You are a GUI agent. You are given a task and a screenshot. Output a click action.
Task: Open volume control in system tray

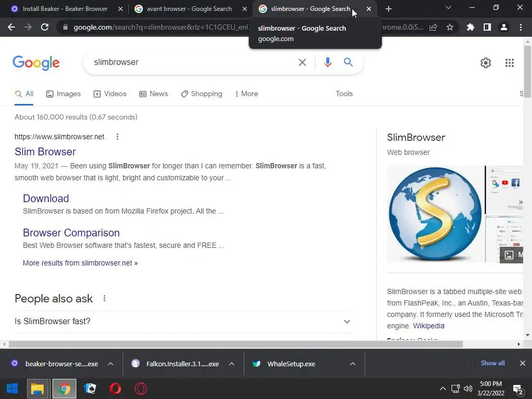click(468, 389)
